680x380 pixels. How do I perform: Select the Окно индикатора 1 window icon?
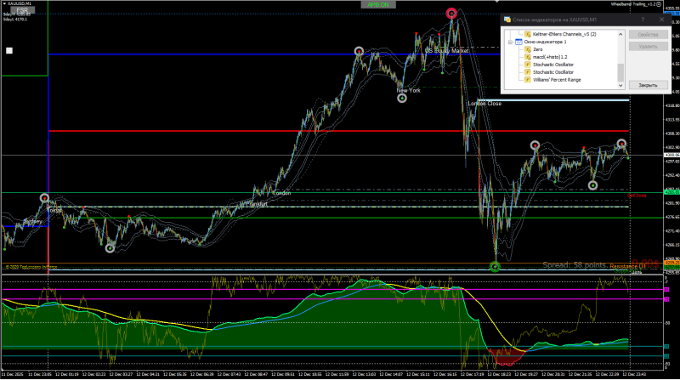[x=518, y=42]
